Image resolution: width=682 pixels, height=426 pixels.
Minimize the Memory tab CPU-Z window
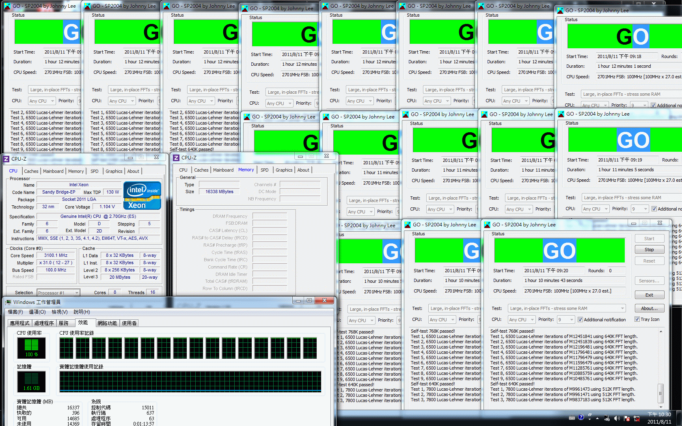[300, 156]
